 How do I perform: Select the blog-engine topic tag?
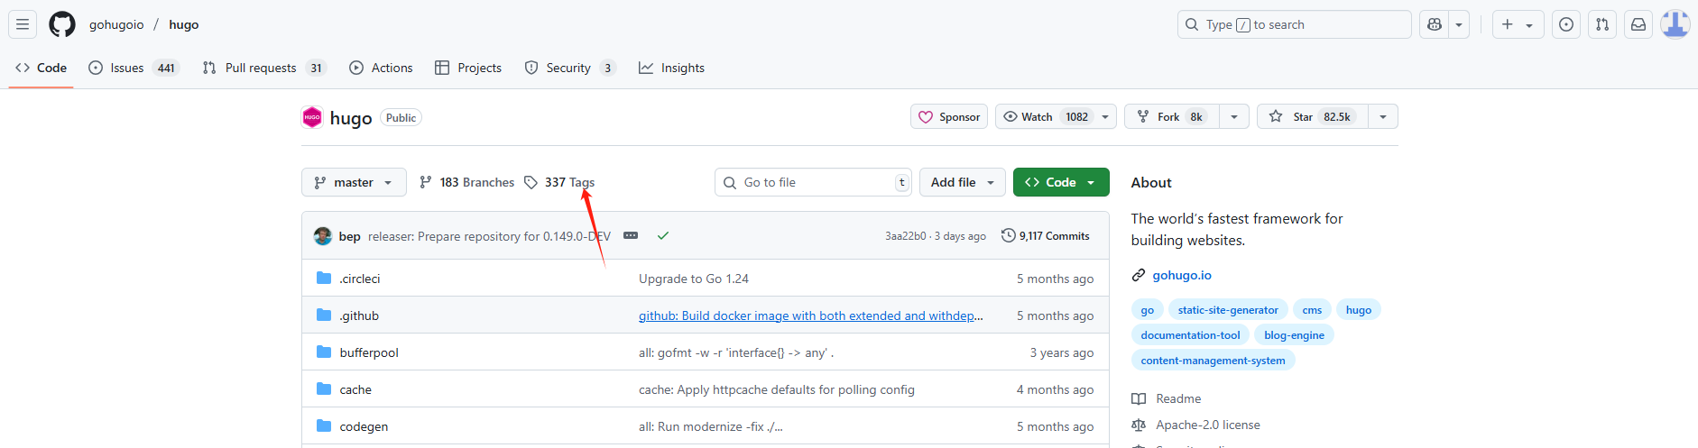coord(1294,335)
